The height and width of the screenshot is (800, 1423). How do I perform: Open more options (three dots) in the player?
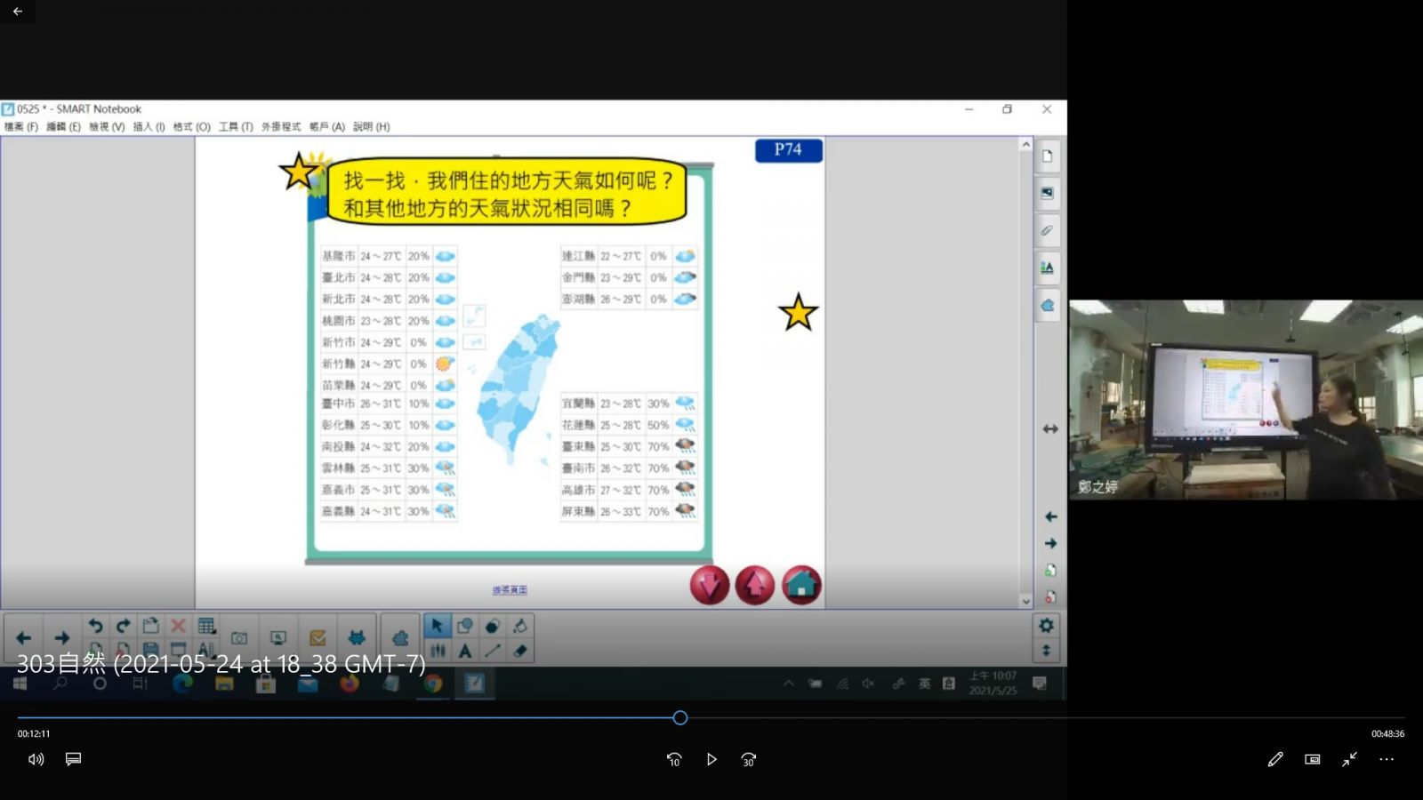coord(1387,759)
